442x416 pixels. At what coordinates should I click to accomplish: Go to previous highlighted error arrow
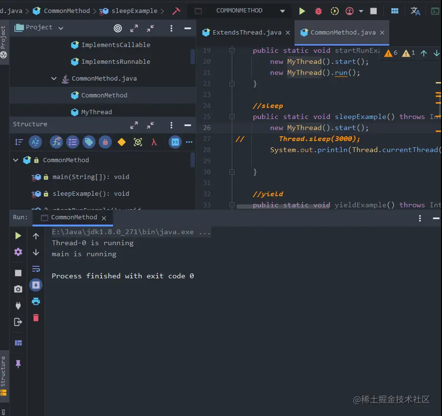click(424, 53)
